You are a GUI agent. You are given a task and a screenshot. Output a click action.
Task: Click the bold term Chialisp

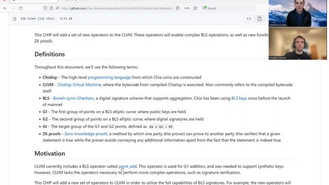[50, 78]
